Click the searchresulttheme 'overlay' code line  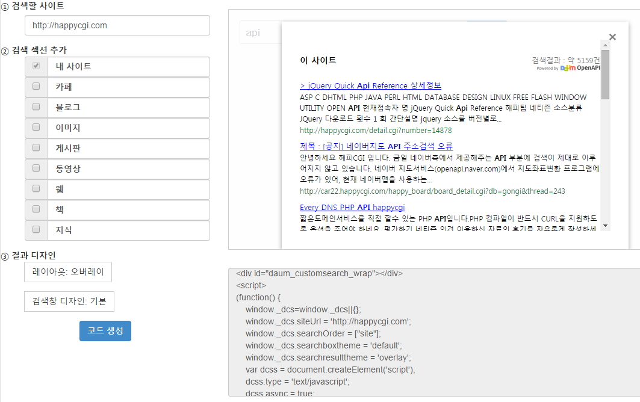click(328, 357)
